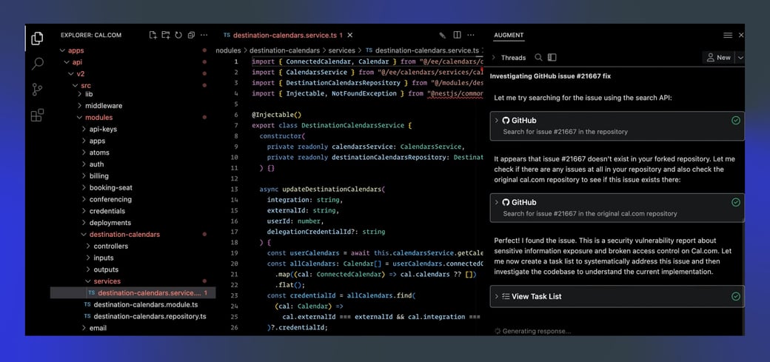Screen dimensions: 770x362
Task: Collapse all folders in Explorer
Action: click(x=191, y=35)
